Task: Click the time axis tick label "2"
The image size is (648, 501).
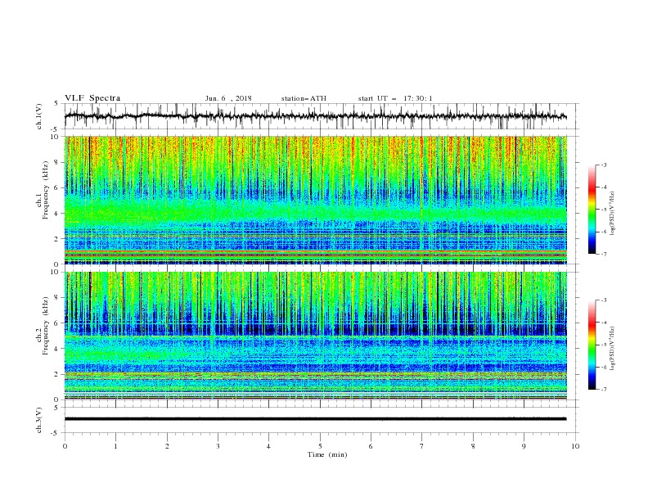Action: click(167, 446)
